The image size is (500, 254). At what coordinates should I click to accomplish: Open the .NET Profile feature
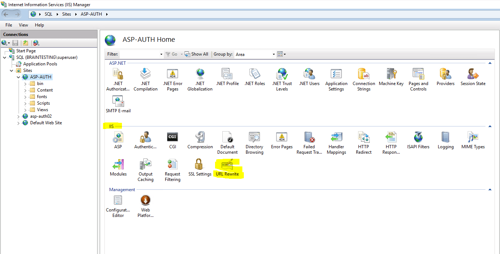click(x=227, y=77)
